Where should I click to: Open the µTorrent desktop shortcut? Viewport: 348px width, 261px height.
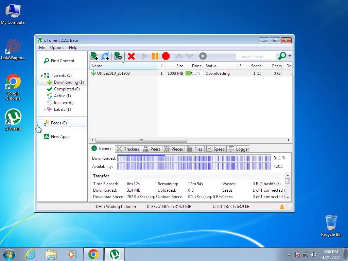(13, 119)
